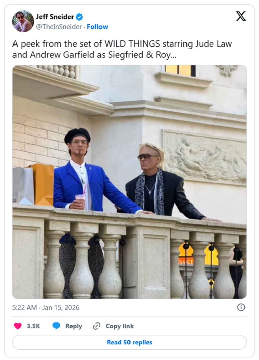This screenshot has width=259, height=360.
Task: Click the chain copy link icon
Action: 97,326
